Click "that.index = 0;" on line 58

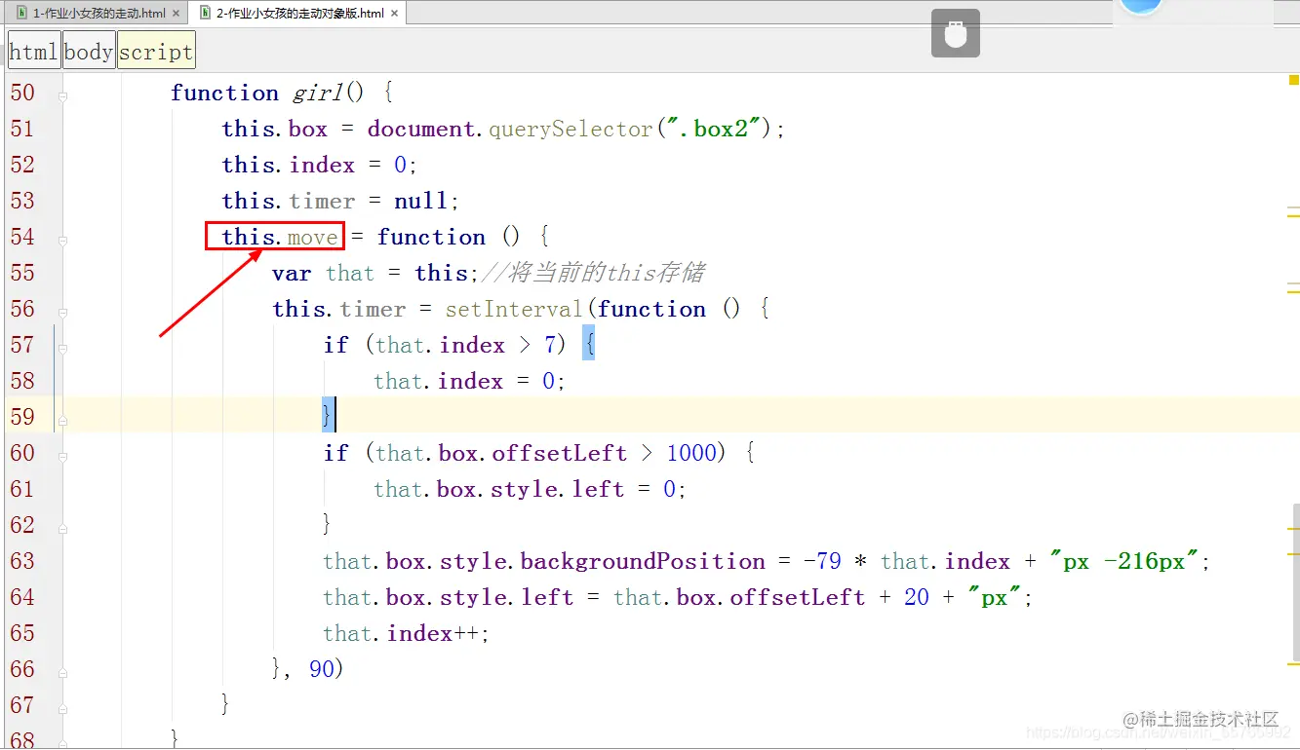tap(469, 381)
